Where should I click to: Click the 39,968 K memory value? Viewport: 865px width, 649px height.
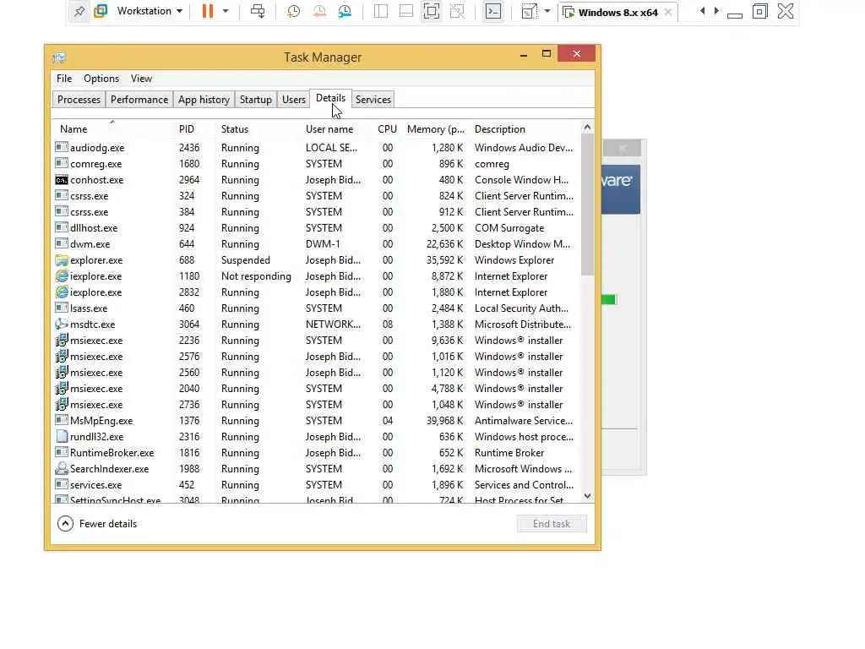[x=444, y=421]
